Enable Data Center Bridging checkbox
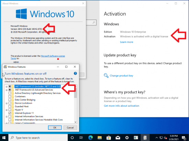The image size is (189, 141). pos(10,100)
